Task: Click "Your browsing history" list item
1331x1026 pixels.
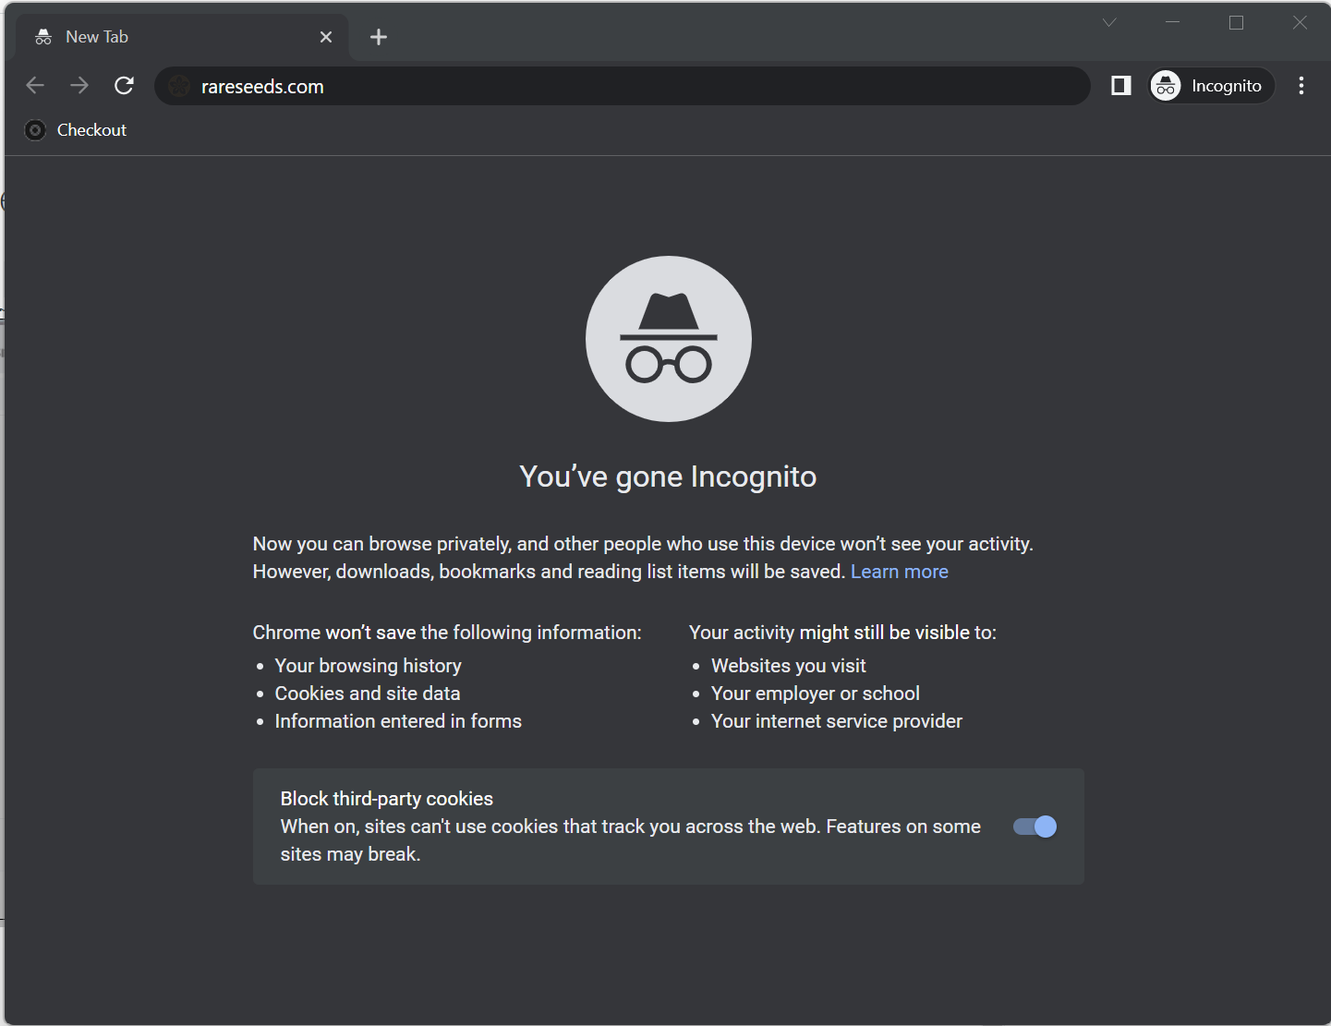Action: coord(369,666)
